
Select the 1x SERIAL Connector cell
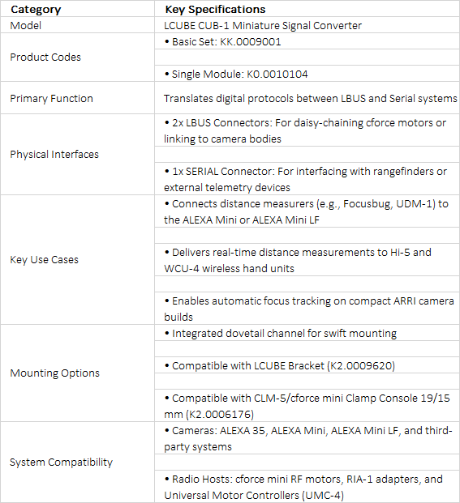click(x=307, y=179)
